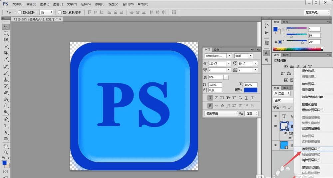
Task: Select the Move tool in the toolbox
Action: click(x=6, y=27)
